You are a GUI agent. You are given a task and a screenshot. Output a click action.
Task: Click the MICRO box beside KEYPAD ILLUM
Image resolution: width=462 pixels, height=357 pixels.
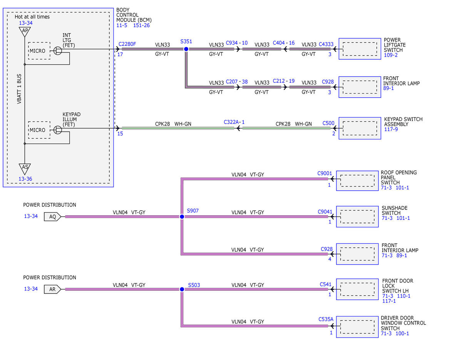(x=39, y=130)
